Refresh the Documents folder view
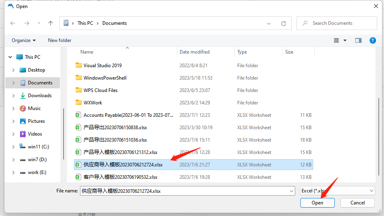Screen dimensions: 384x216 coord(284,23)
